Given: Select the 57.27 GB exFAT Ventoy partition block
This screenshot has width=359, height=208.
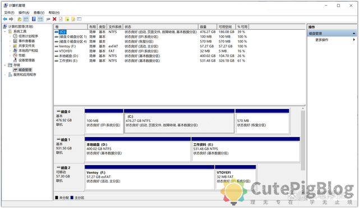Looking at the screenshot, I should click(150, 177).
